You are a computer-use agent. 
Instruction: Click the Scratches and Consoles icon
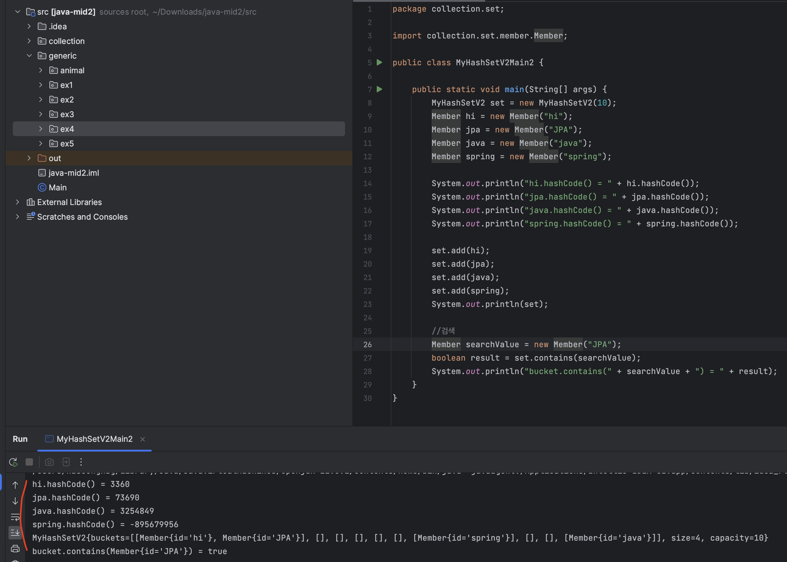pos(30,217)
